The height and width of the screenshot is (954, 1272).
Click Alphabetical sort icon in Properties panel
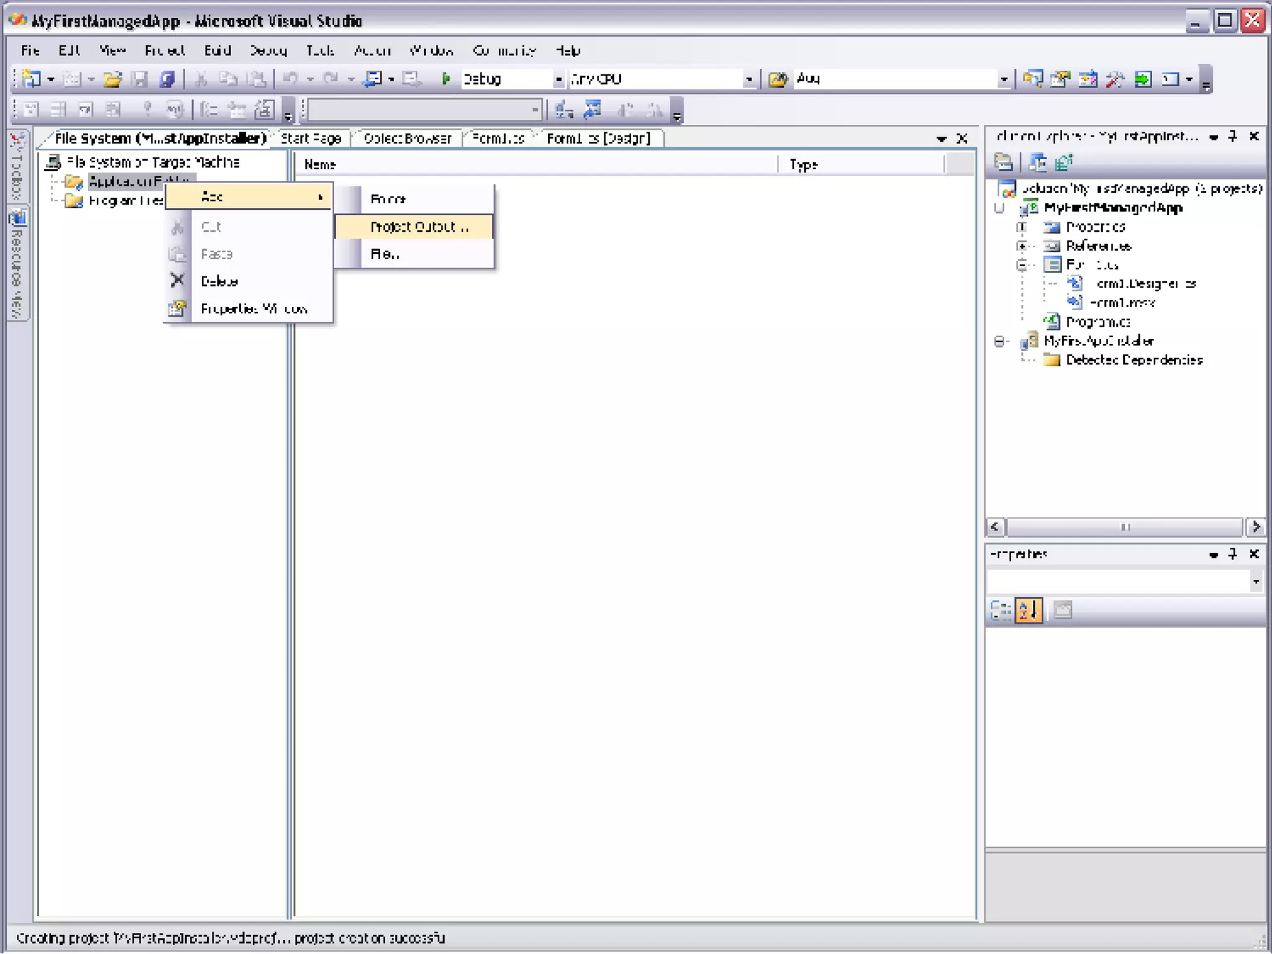[x=1028, y=611]
